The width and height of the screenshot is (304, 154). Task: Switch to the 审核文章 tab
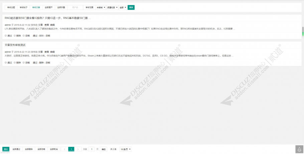(x=36, y=7)
